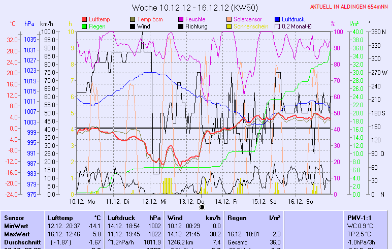The image size is (392, 249).
Task: Click the black square beside Wind
Action: pyautogui.click(x=134, y=26)
